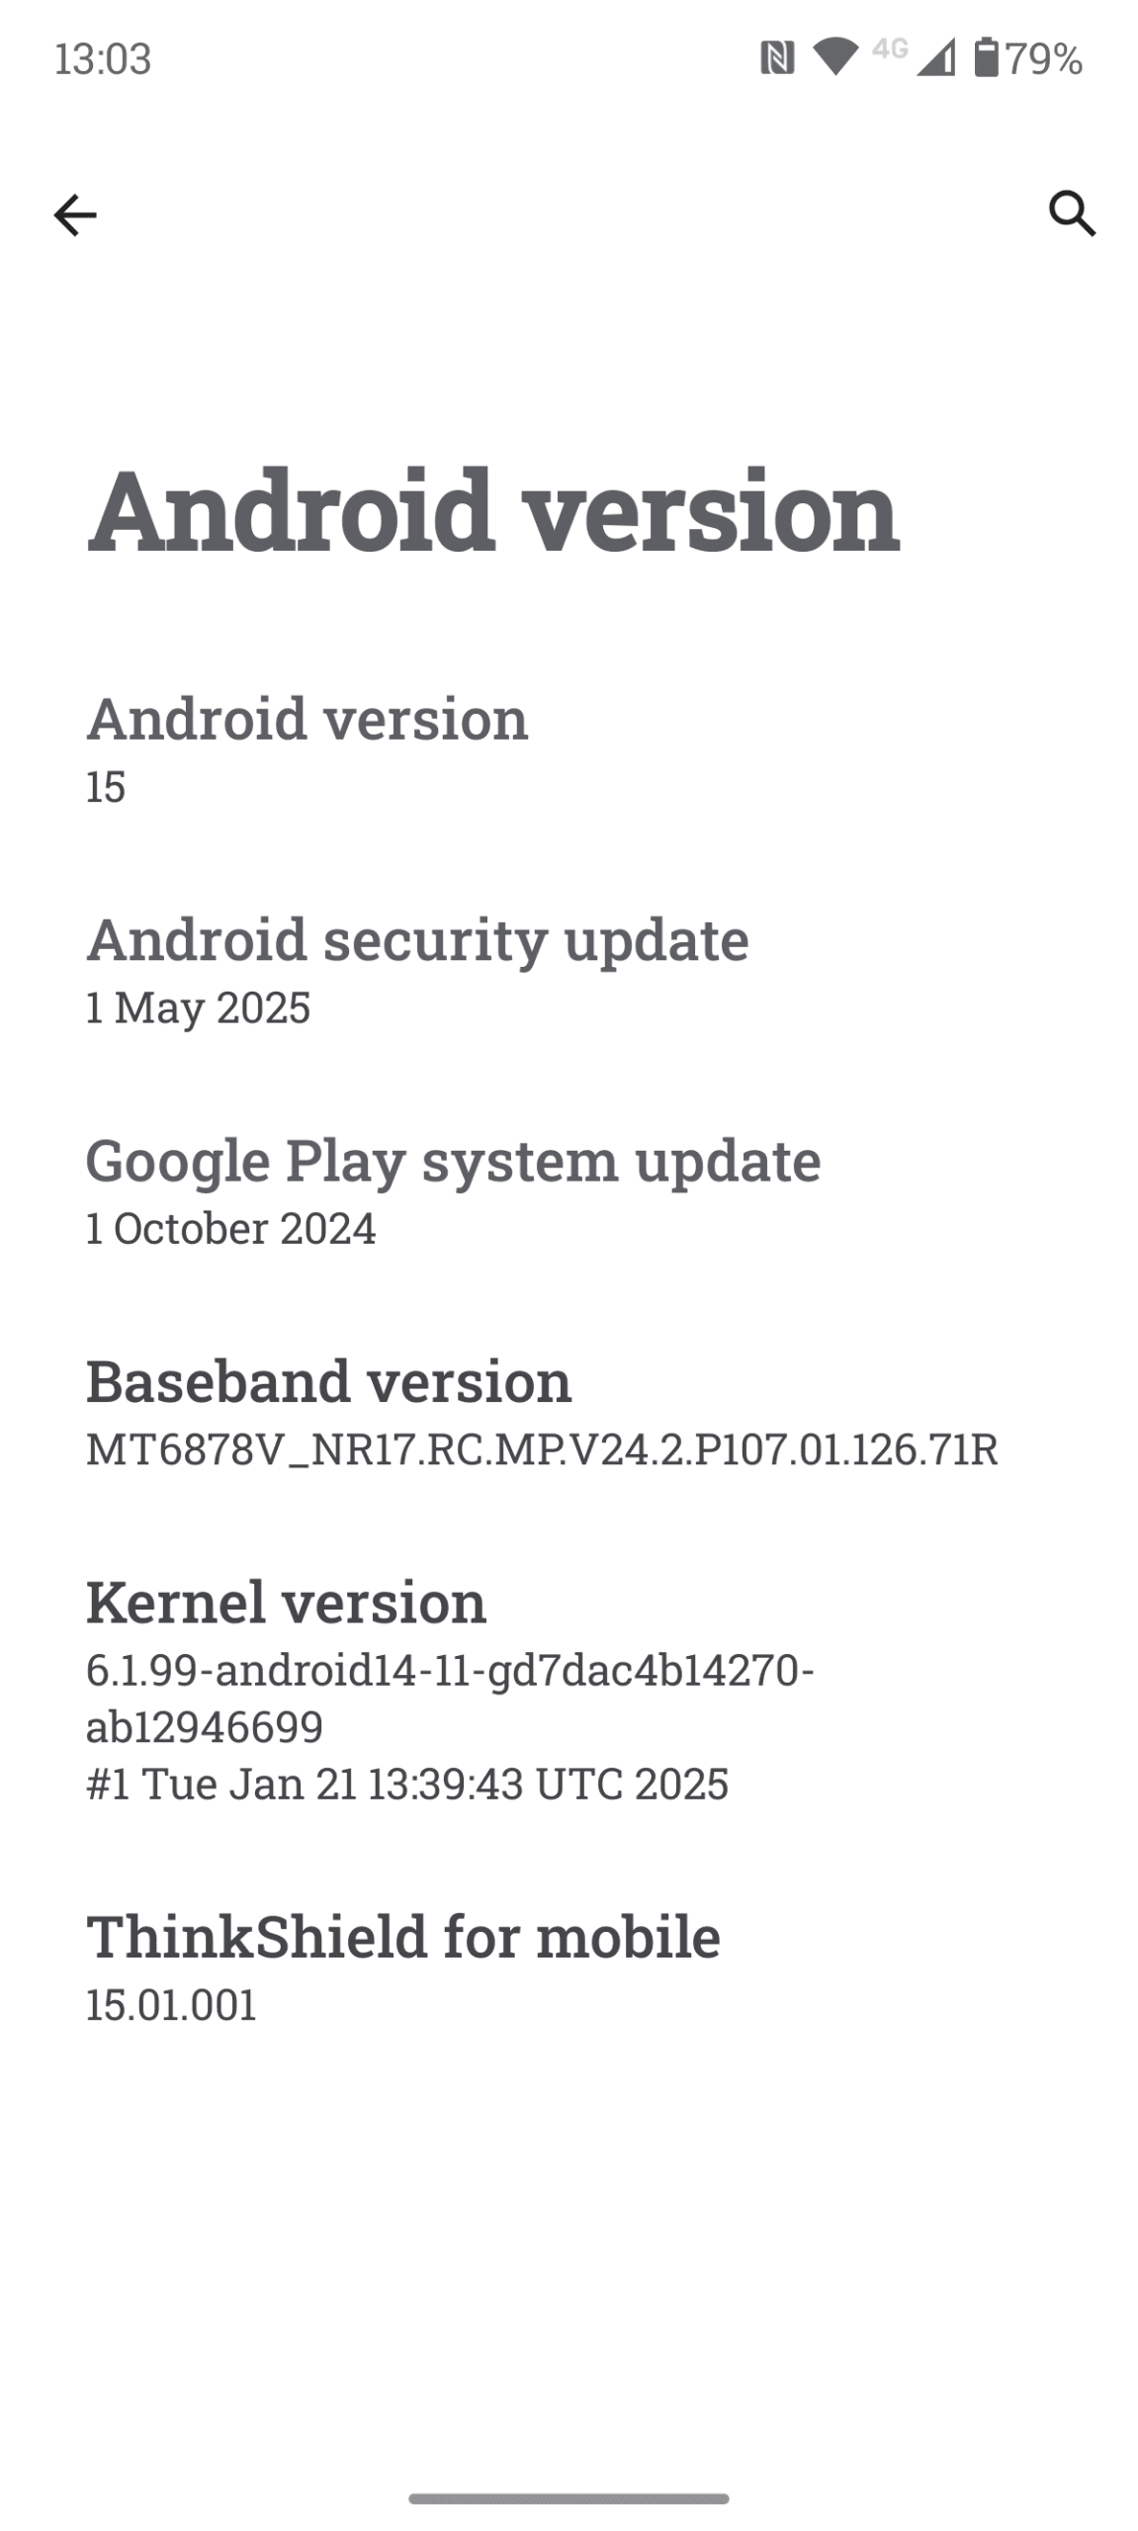The height and width of the screenshot is (2531, 1138).
Task: Tap the large Android version page heading
Action: point(492,511)
